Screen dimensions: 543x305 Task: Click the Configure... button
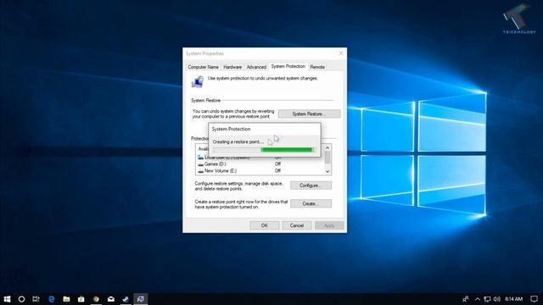[x=311, y=186]
